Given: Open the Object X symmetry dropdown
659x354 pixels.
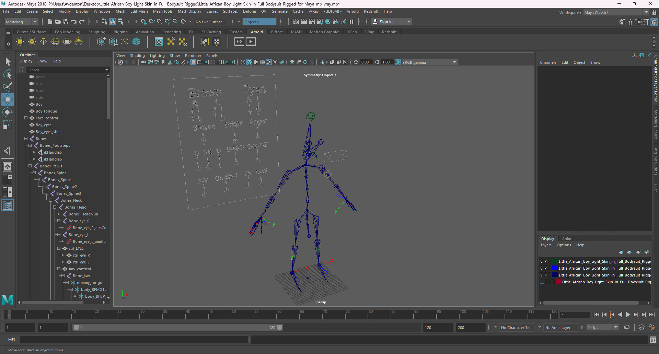Looking at the screenshot, I should click(260, 22).
